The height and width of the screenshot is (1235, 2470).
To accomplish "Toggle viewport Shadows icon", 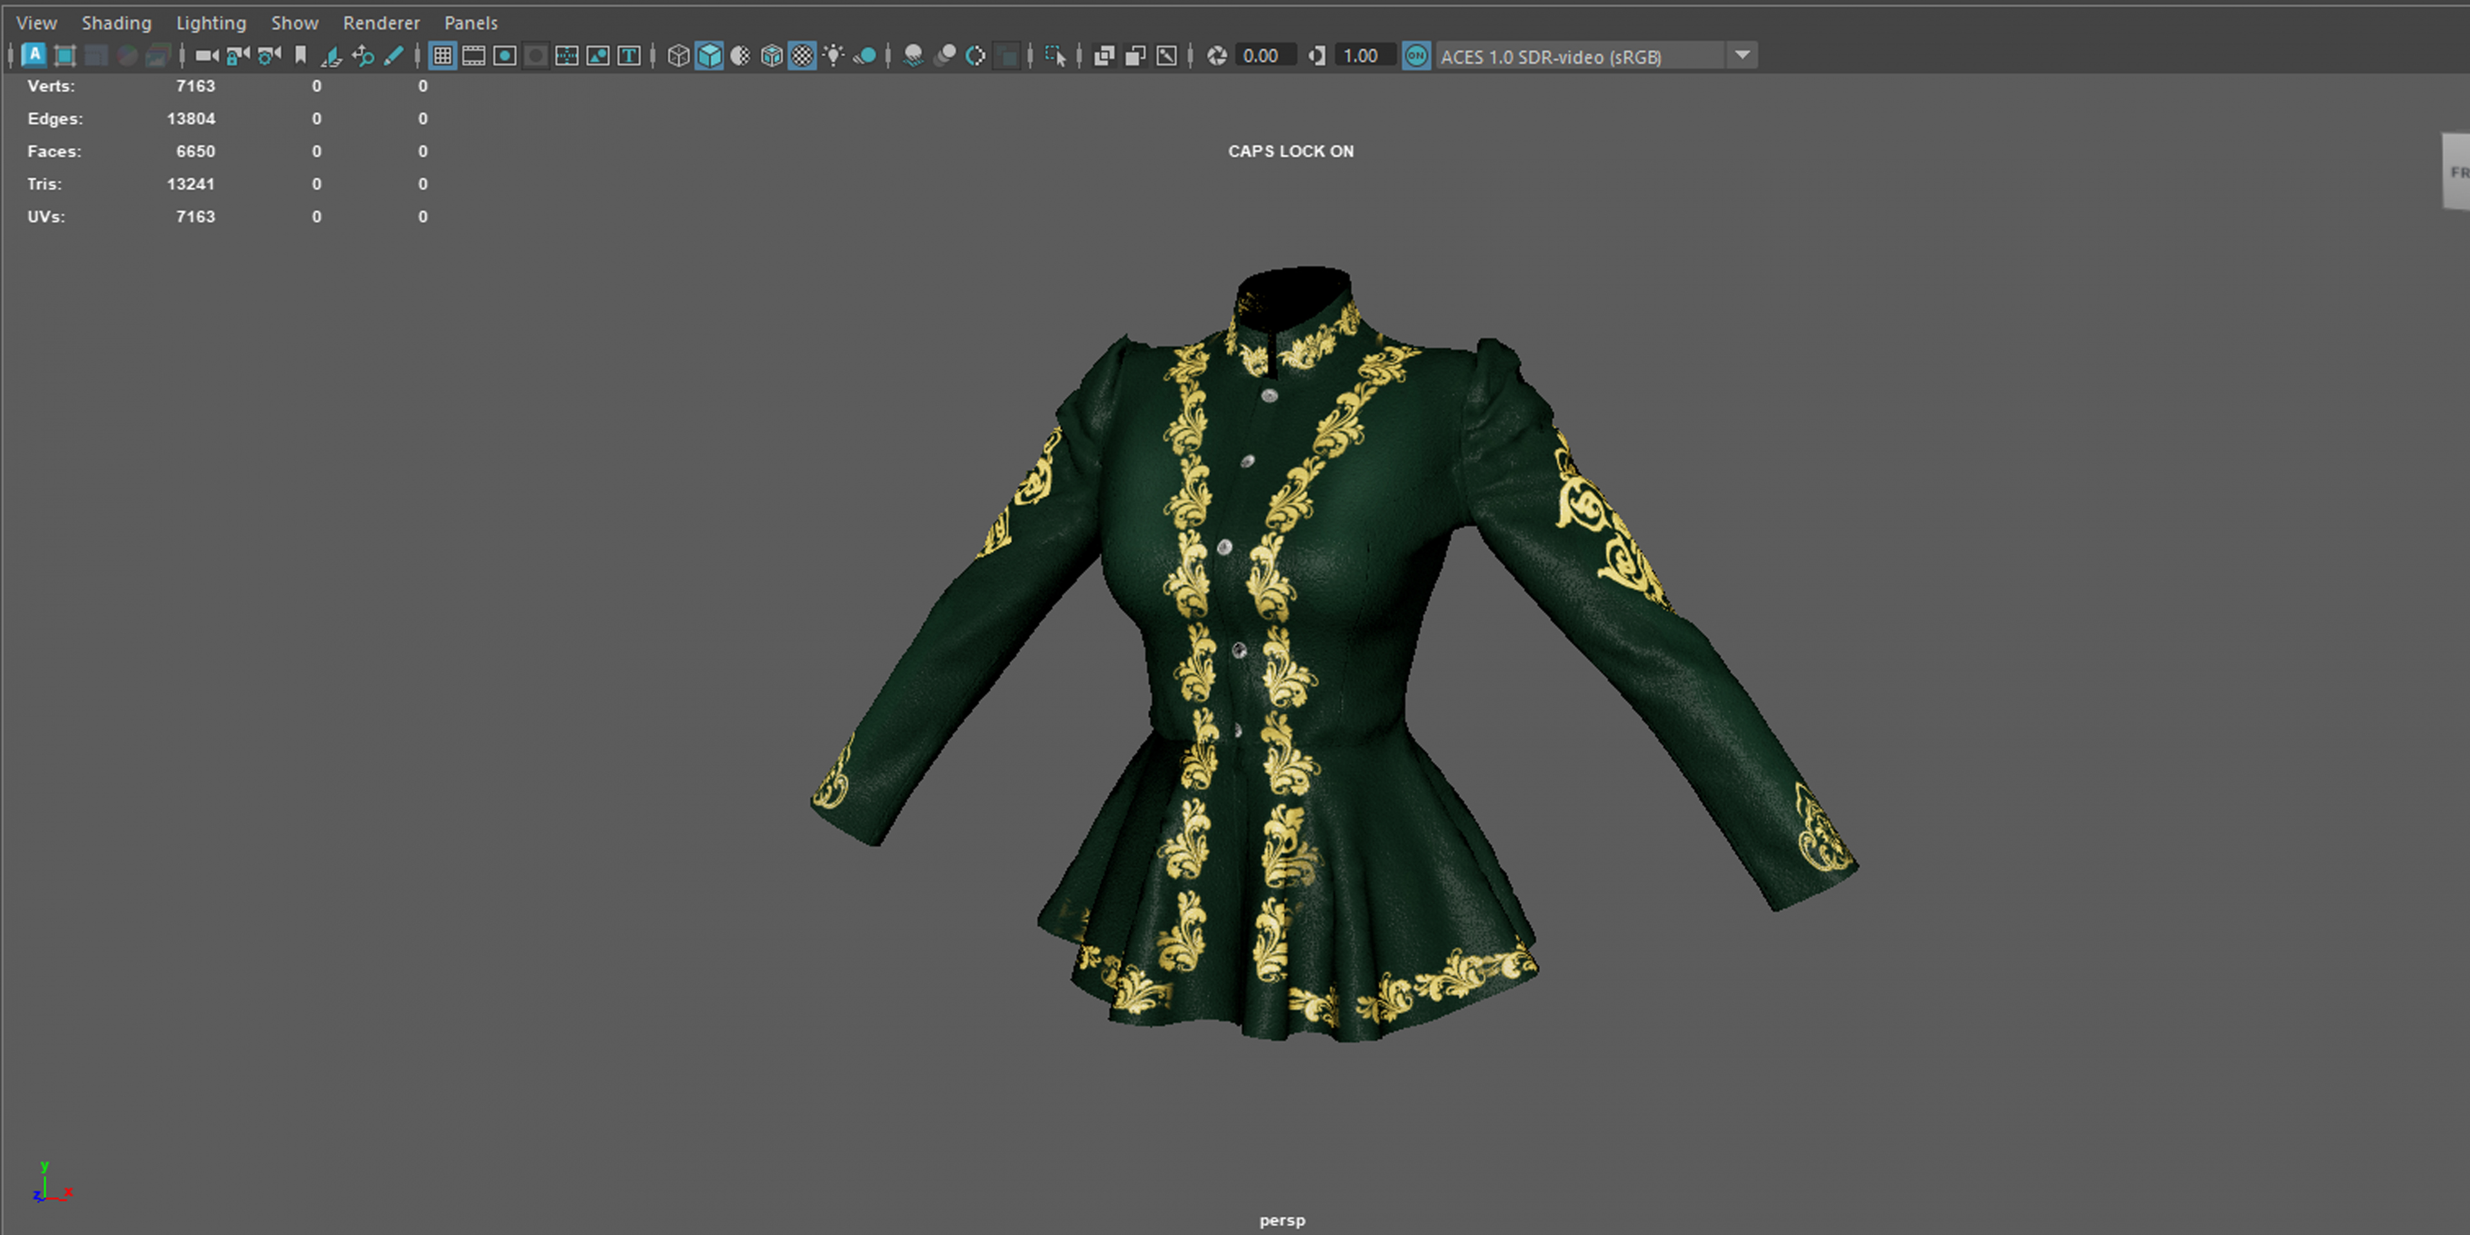I will (865, 55).
